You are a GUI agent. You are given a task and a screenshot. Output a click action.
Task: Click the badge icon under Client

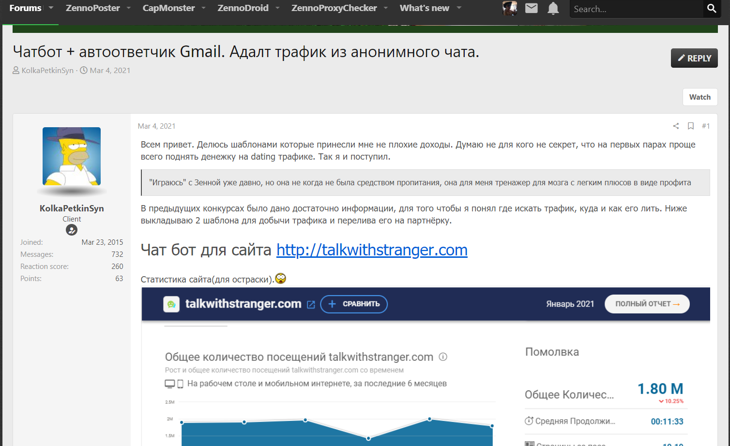coord(72,230)
